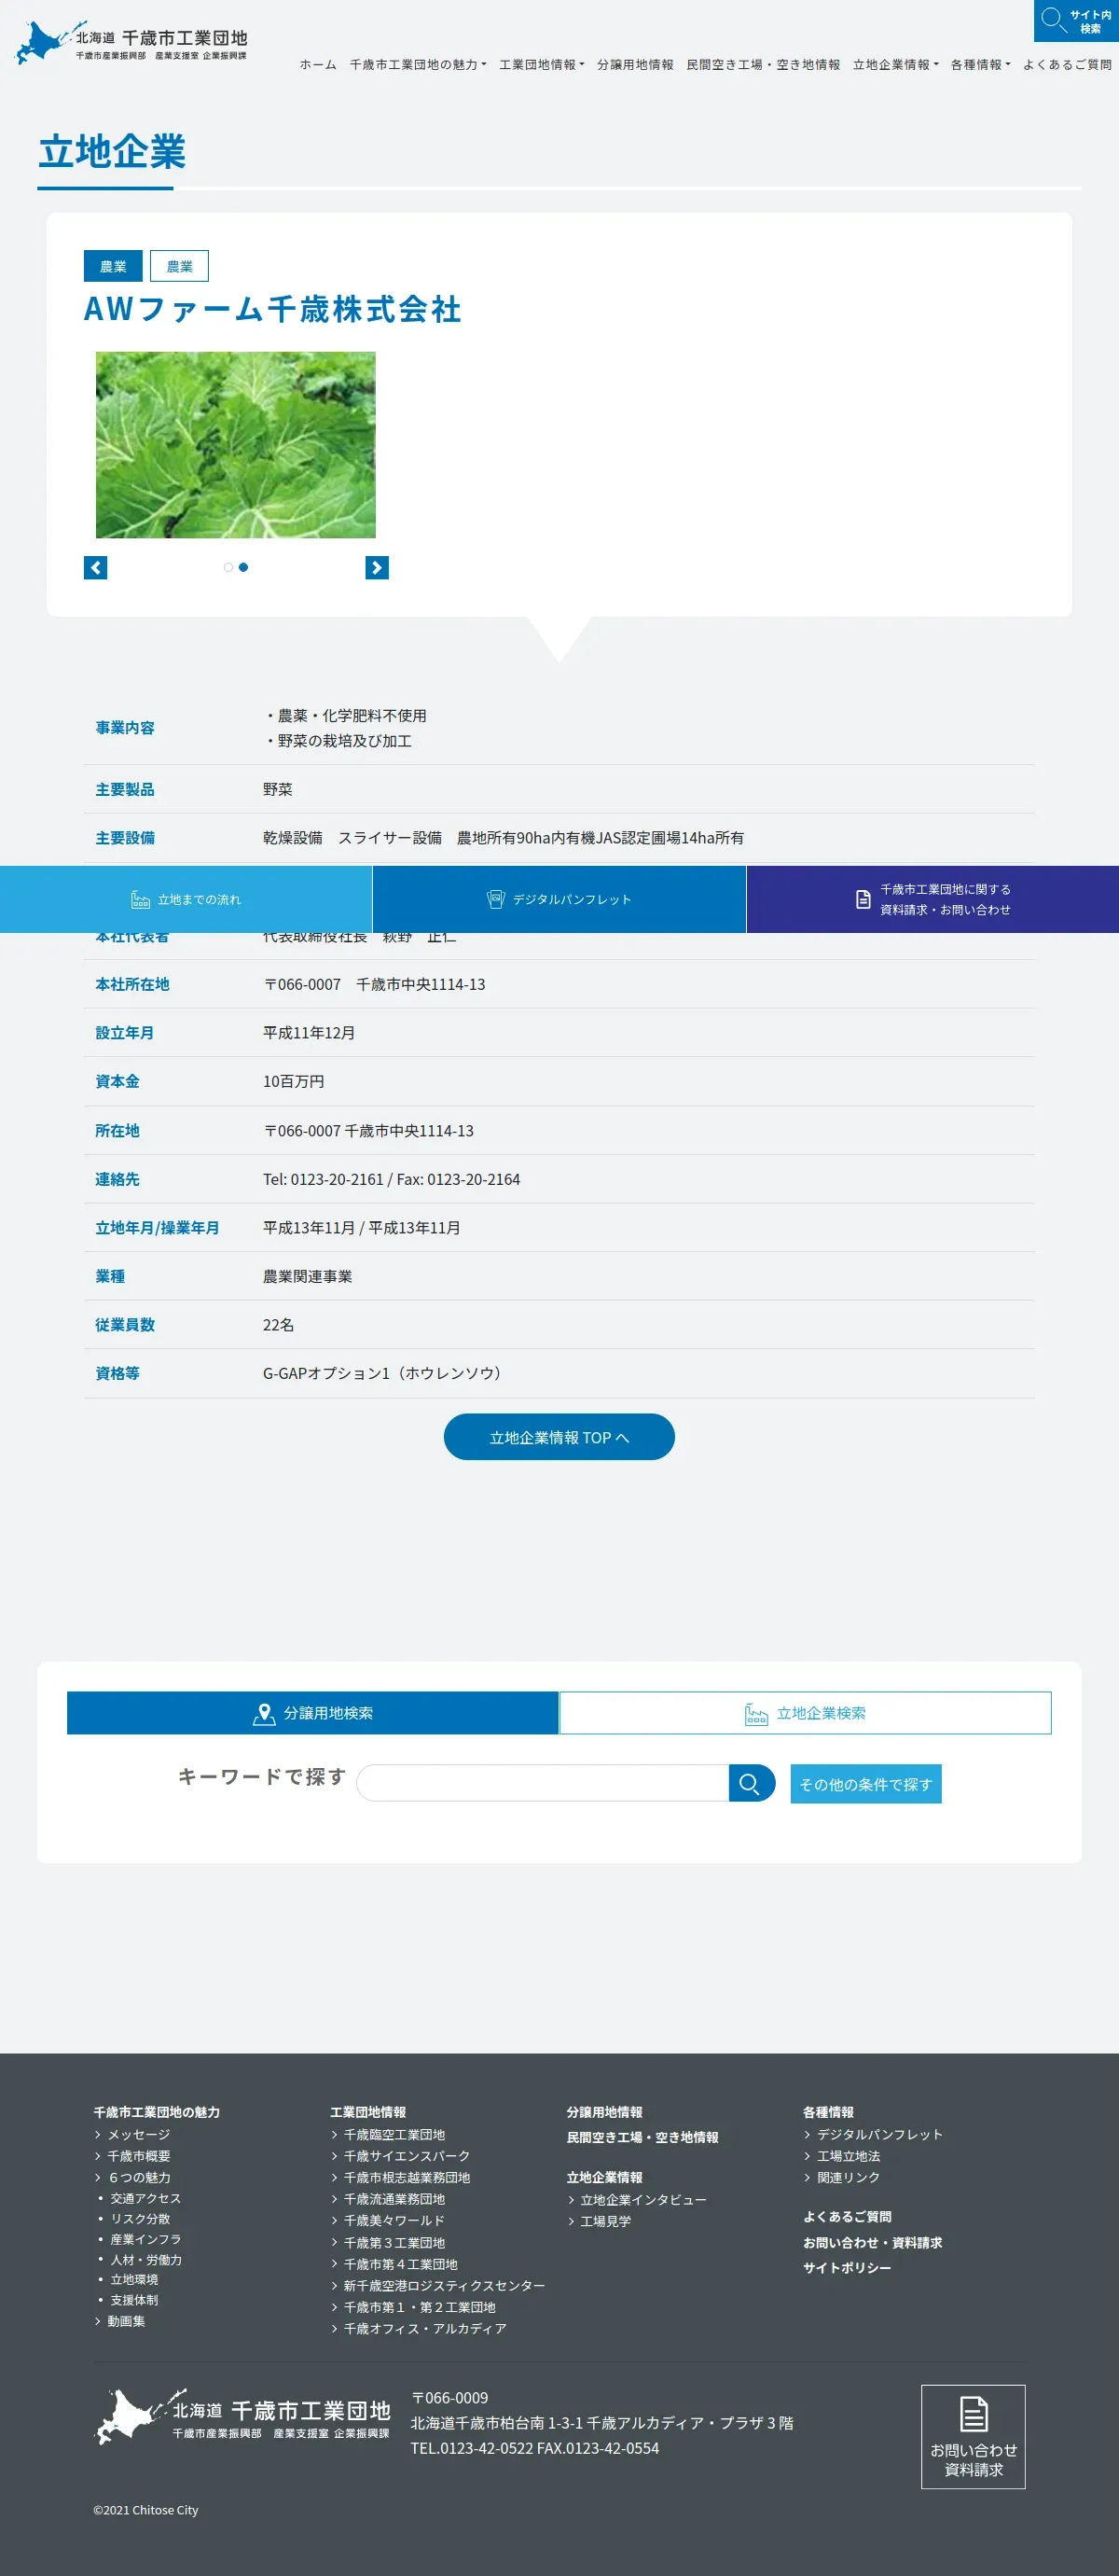Screen dimensions: 1119x2576
Task: Expand the 千歳市工業団地の魅力 dropdown menu
Action: (418, 65)
